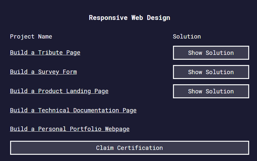Open Build a Technical Documentation Page link
Viewport: 257px width, 161px height.
[x=73, y=110]
